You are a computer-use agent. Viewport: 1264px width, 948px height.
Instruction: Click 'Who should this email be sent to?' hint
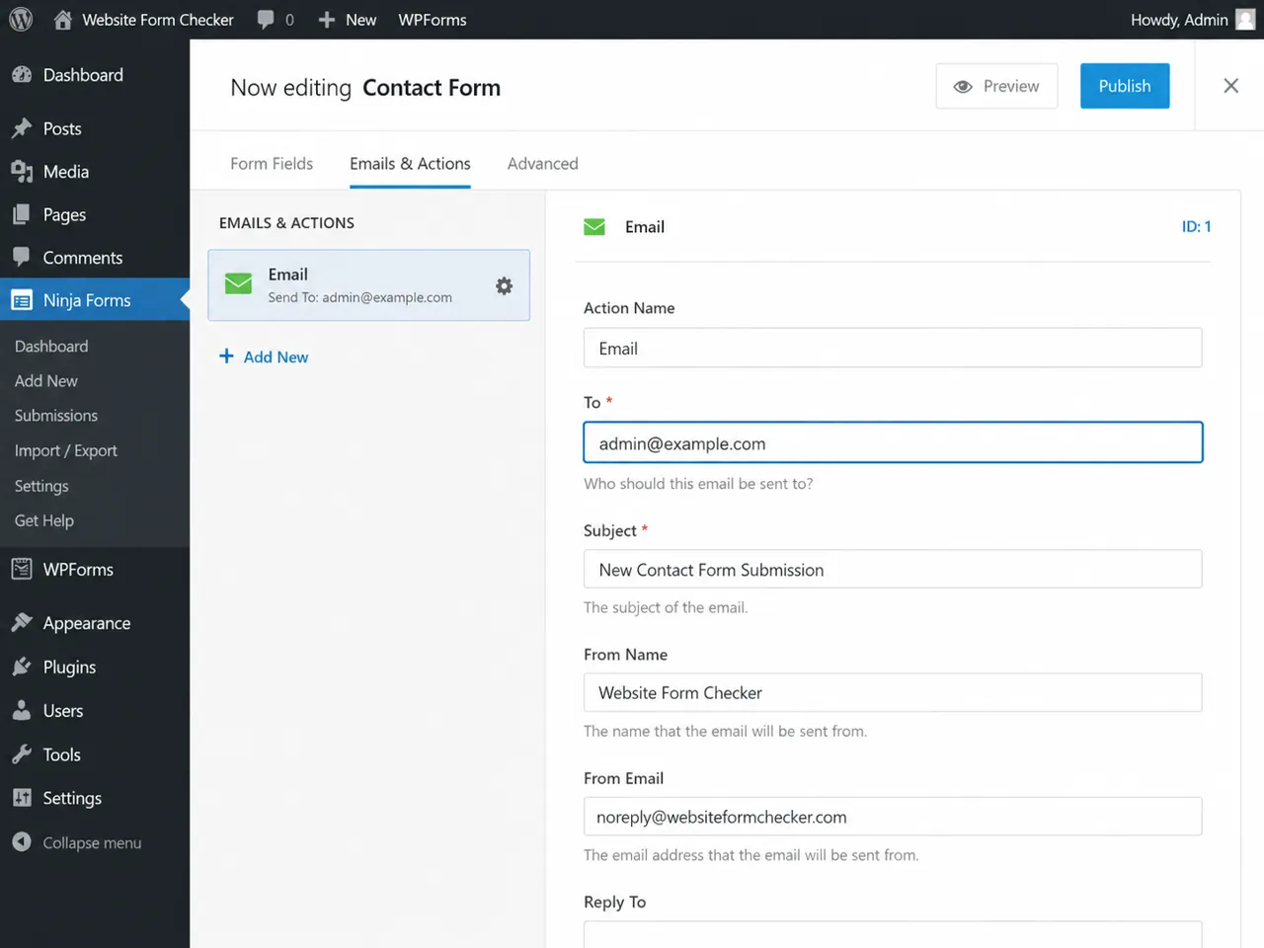pyautogui.click(x=698, y=484)
